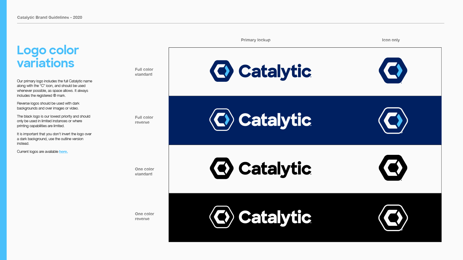
Task: Click the black Catalytic wordmark on white background
Action: point(275,169)
